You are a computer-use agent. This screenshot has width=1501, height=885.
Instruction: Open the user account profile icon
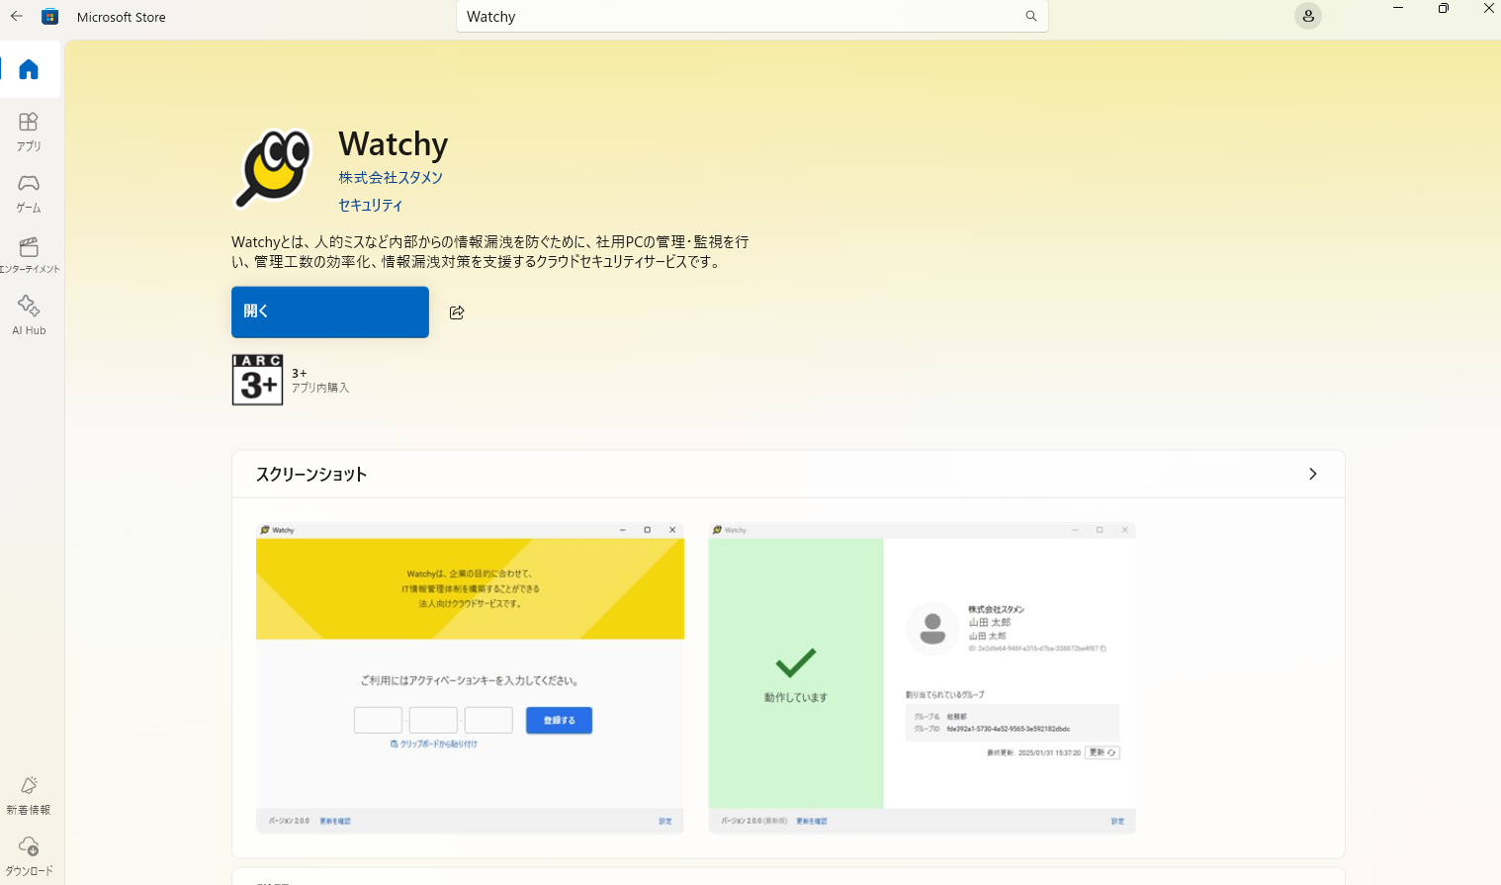click(x=1308, y=17)
